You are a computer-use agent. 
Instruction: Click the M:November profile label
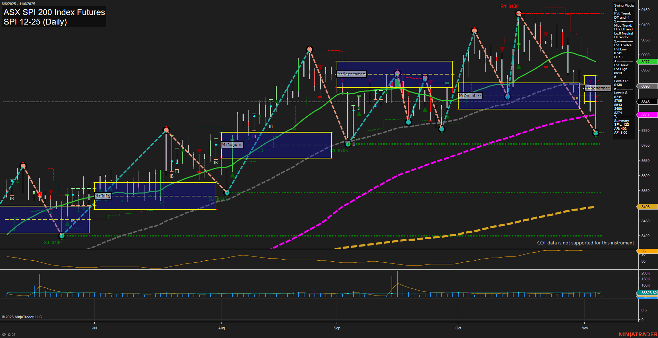[x=598, y=88]
